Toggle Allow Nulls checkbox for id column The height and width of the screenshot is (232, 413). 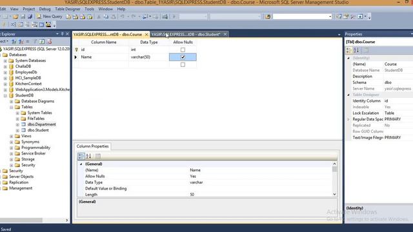tap(183, 50)
